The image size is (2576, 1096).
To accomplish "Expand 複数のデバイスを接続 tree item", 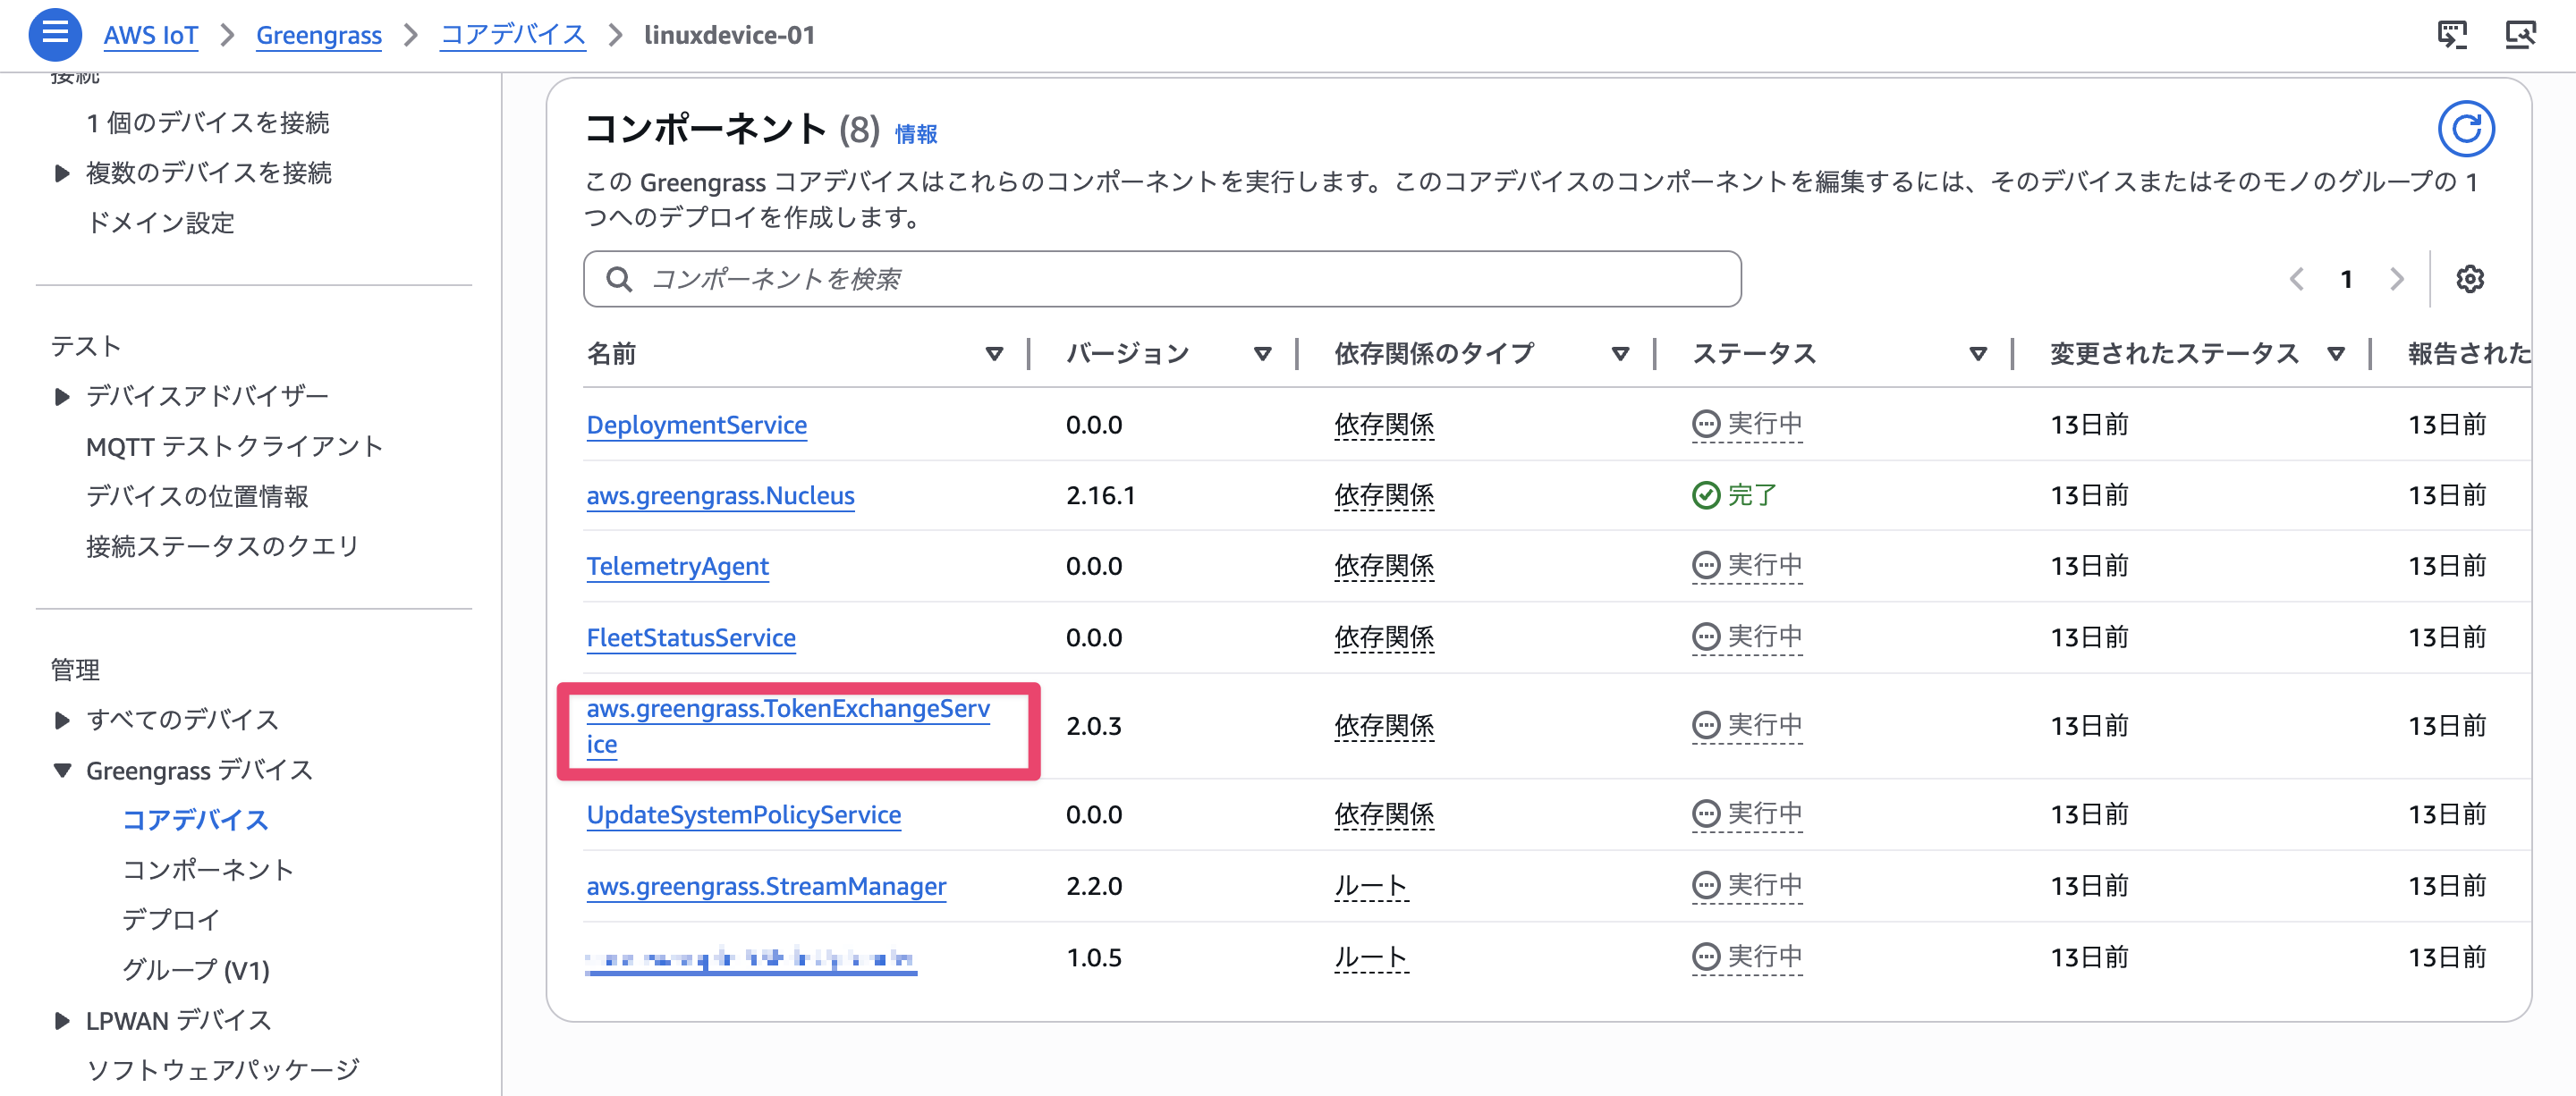I will pos(62,173).
